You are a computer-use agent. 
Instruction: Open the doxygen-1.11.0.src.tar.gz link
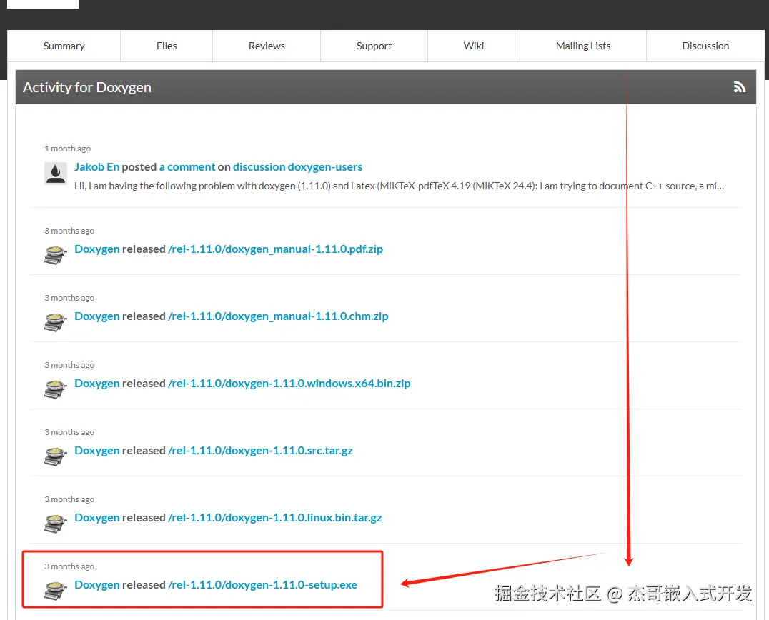(x=260, y=451)
